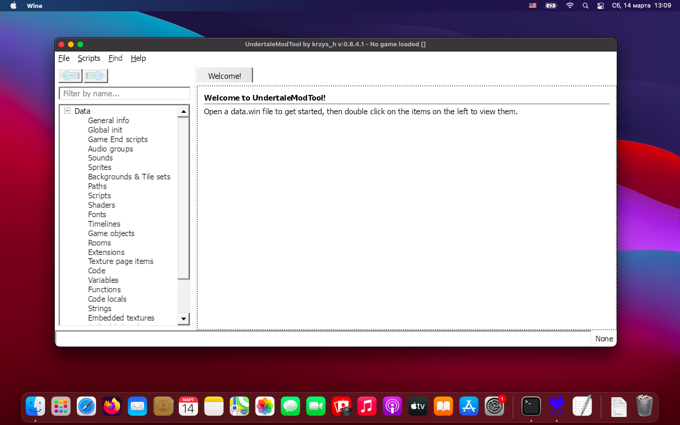
Task: Open the Scripts menu
Action: click(89, 58)
